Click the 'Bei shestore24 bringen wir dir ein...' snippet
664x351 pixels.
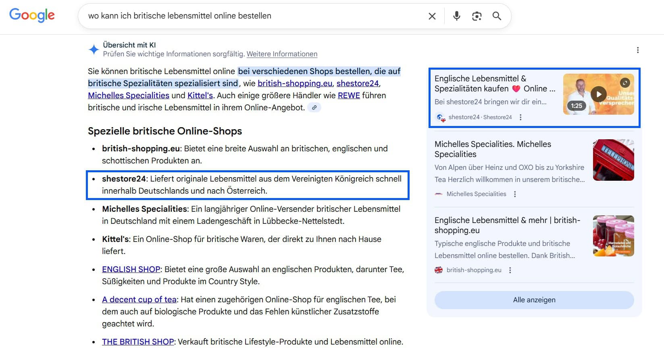(491, 102)
